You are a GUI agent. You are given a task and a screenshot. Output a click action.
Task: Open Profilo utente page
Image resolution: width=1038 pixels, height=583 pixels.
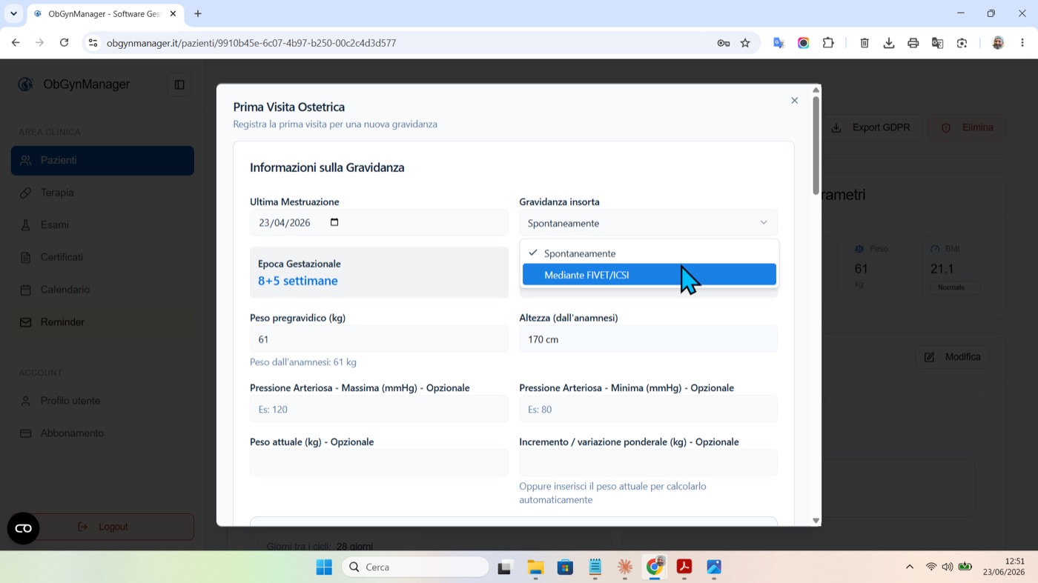point(102,401)
